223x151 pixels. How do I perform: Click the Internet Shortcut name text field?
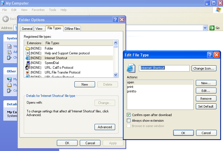click(x=164, y=68)
